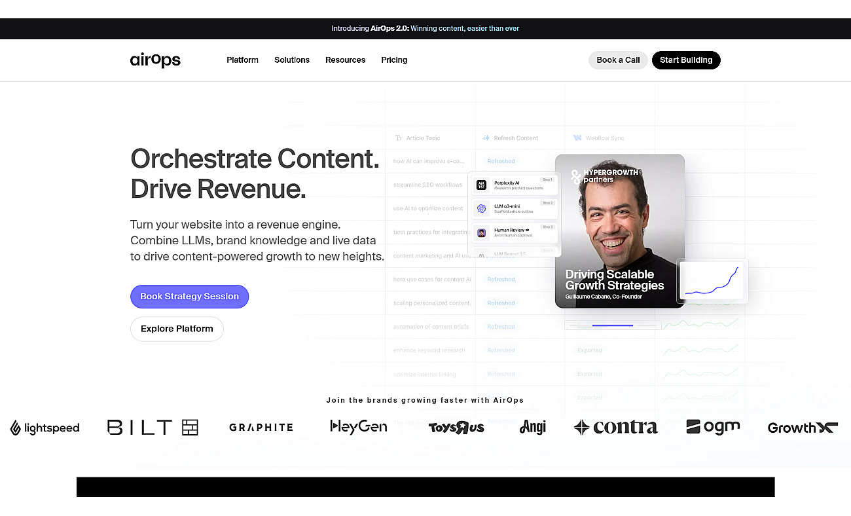Click 'scaling personalized content' row
This screenshot has height=516, width=851.
[x=431, y=303]
